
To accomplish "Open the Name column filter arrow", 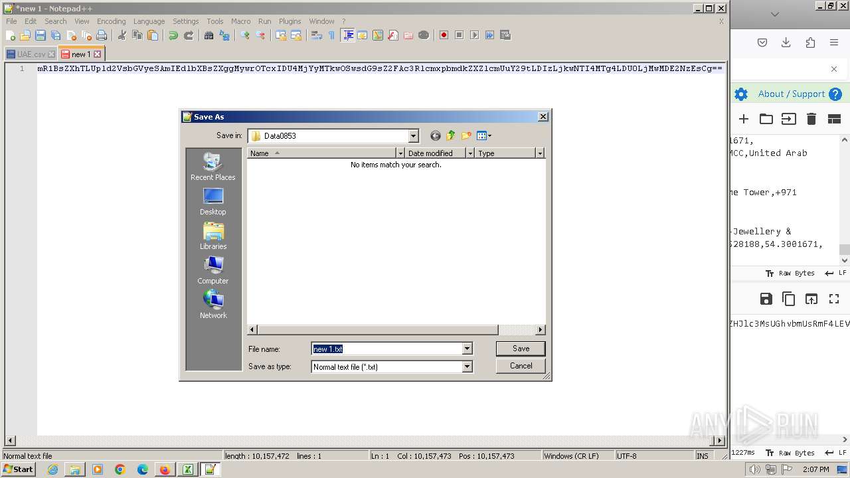I will (400, 153).
